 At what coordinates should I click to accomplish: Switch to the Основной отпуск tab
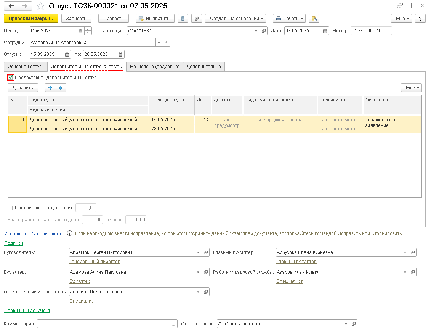26,67
